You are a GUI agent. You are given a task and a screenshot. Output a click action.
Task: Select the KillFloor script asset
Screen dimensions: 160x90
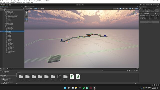click(x=78, y=77)
